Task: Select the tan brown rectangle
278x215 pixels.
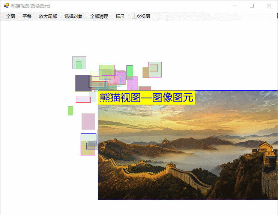Action: point(146,73)
